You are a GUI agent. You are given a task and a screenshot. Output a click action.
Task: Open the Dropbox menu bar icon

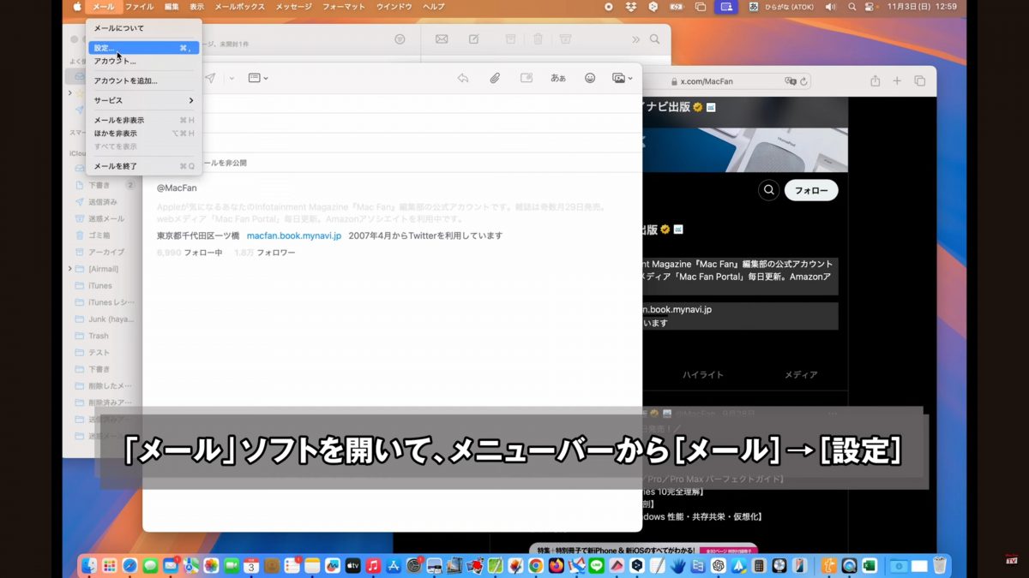[631, 7]
